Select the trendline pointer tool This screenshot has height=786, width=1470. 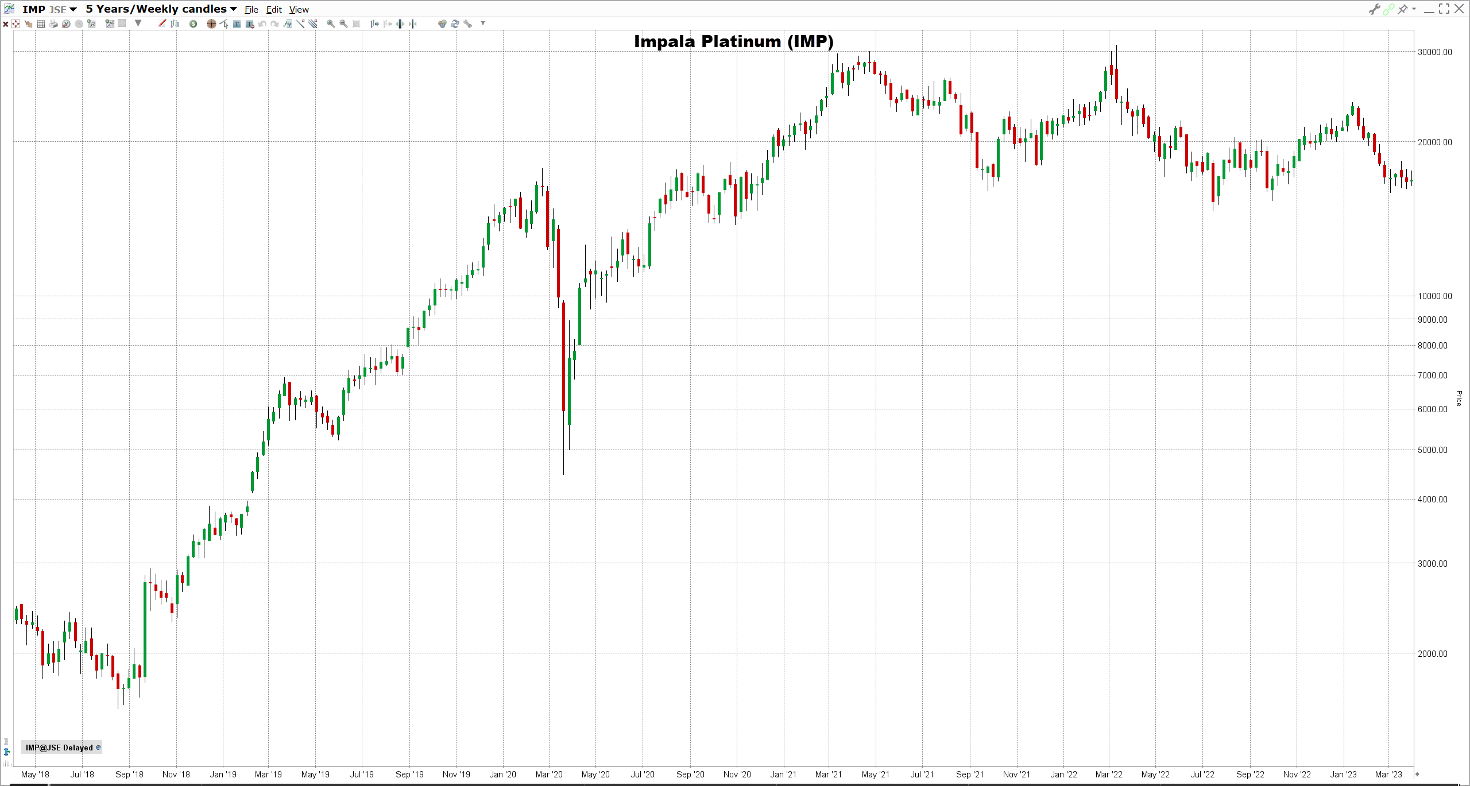pos(224,24)
